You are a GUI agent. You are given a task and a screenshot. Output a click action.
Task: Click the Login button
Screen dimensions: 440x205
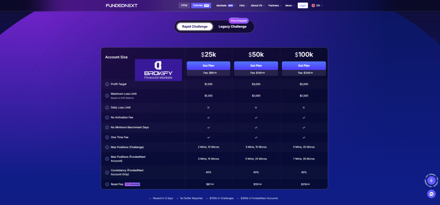tap(302, 6)
